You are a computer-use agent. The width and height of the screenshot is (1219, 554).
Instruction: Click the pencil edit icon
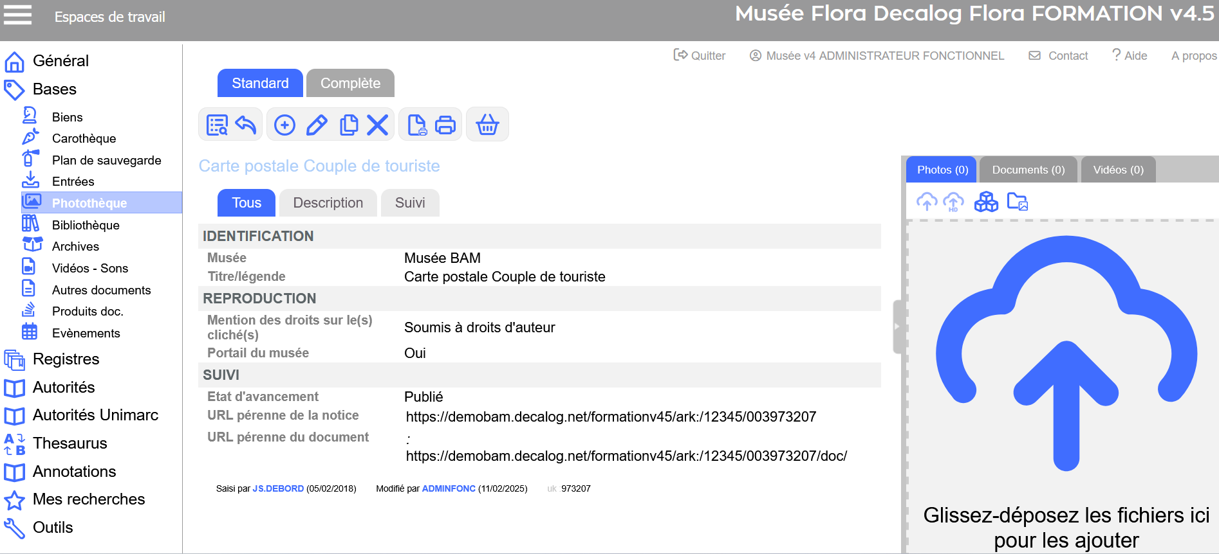pyautogui.click(x=317, y=125)
